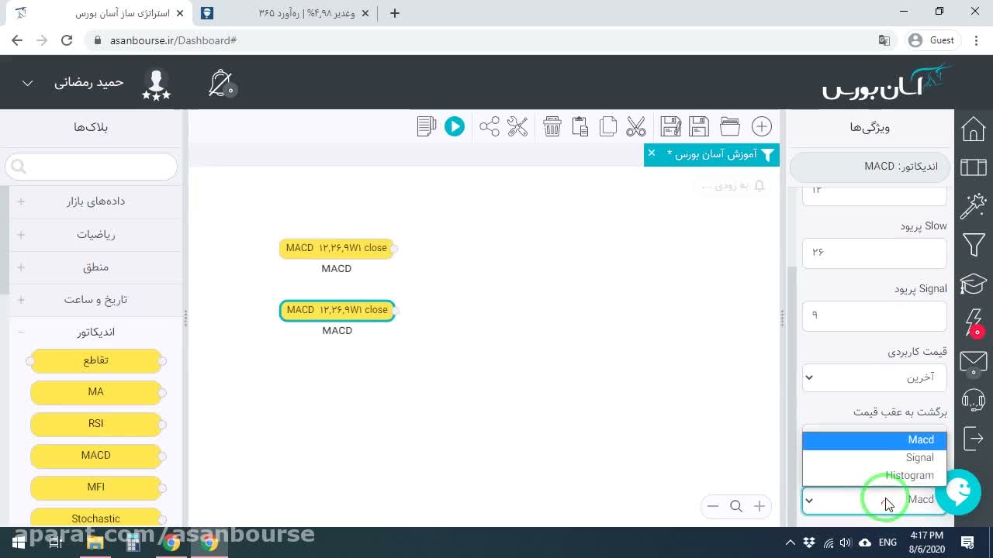Screen dimensions: 993x558
Task: Open the notification bell icon in header
Action: pos(221,83)
